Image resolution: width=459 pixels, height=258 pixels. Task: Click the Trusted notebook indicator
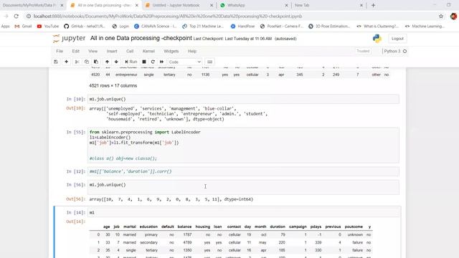click(x=363, y=51)
